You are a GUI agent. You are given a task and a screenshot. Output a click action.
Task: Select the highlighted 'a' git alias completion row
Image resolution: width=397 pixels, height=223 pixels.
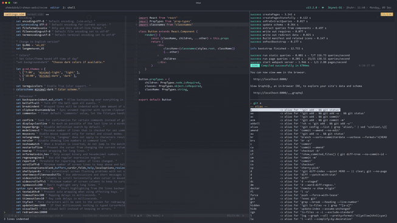click(295, 110)
